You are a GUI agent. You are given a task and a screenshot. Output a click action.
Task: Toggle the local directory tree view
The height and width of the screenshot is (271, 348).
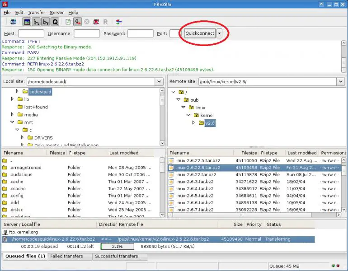[36, 22]
